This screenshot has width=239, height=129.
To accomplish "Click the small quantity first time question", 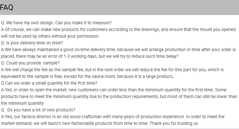I will coord(49,83).
